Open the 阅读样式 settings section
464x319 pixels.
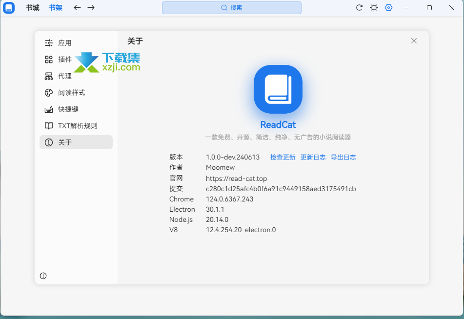pos(76,93)
